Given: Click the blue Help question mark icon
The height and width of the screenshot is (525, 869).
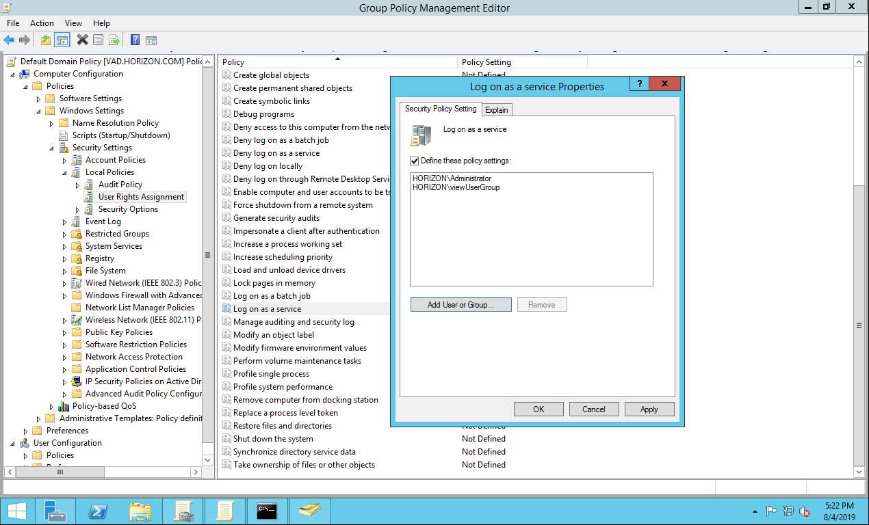Looking at the screenshot, I should 135,40.
